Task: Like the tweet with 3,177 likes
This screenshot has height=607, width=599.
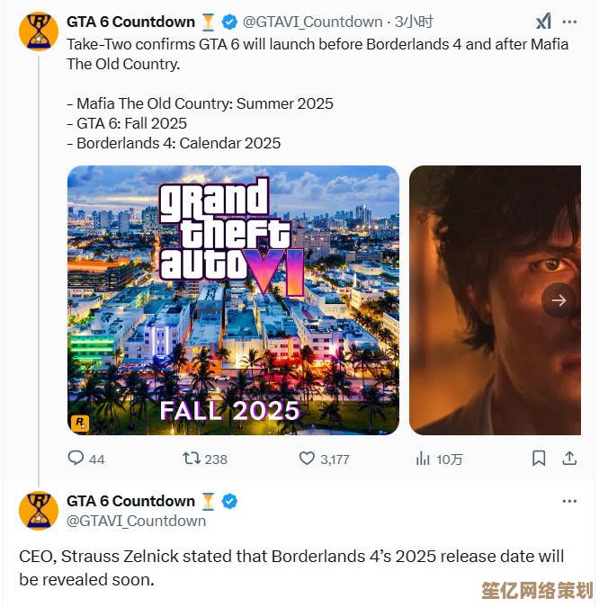Action: click(x=308, y=459)
